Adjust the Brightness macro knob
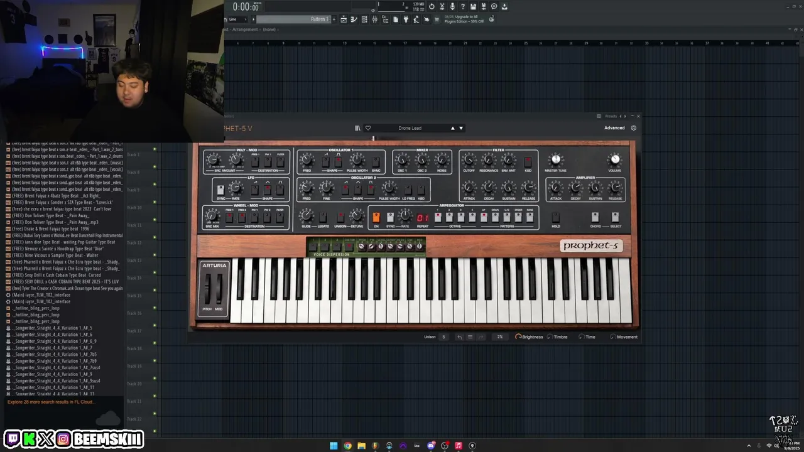Screen dimensions: 804x452 (x=518, y=337)
